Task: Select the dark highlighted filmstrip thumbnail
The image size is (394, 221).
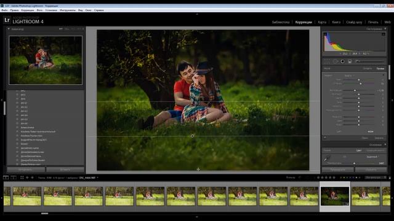Action: (335, 196)
